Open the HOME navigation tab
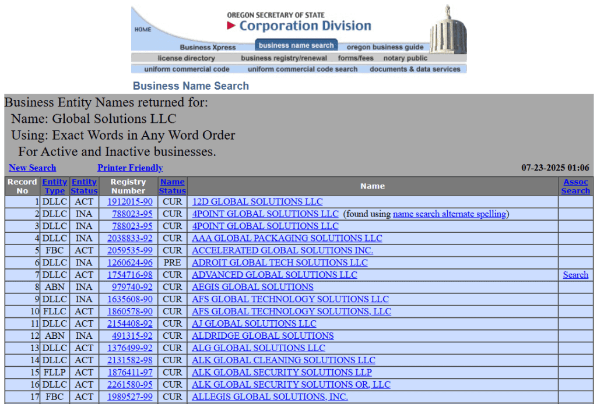 (x=142, y=28)
